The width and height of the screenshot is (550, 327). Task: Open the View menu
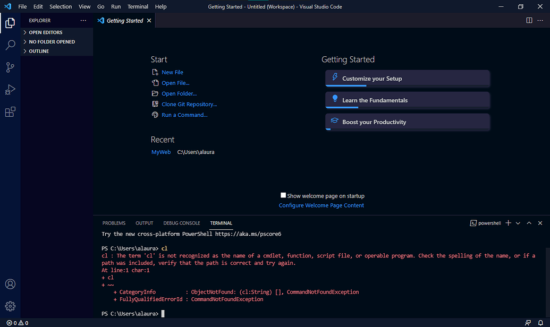(84, 6)
